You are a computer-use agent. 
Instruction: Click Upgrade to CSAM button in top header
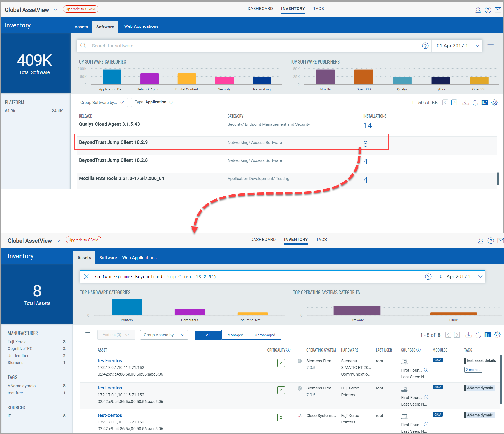click(x=81, y=9)
